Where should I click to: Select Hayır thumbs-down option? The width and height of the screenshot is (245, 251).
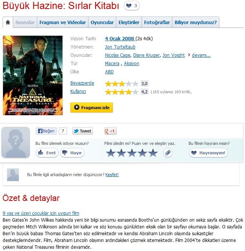coord(72,153)
